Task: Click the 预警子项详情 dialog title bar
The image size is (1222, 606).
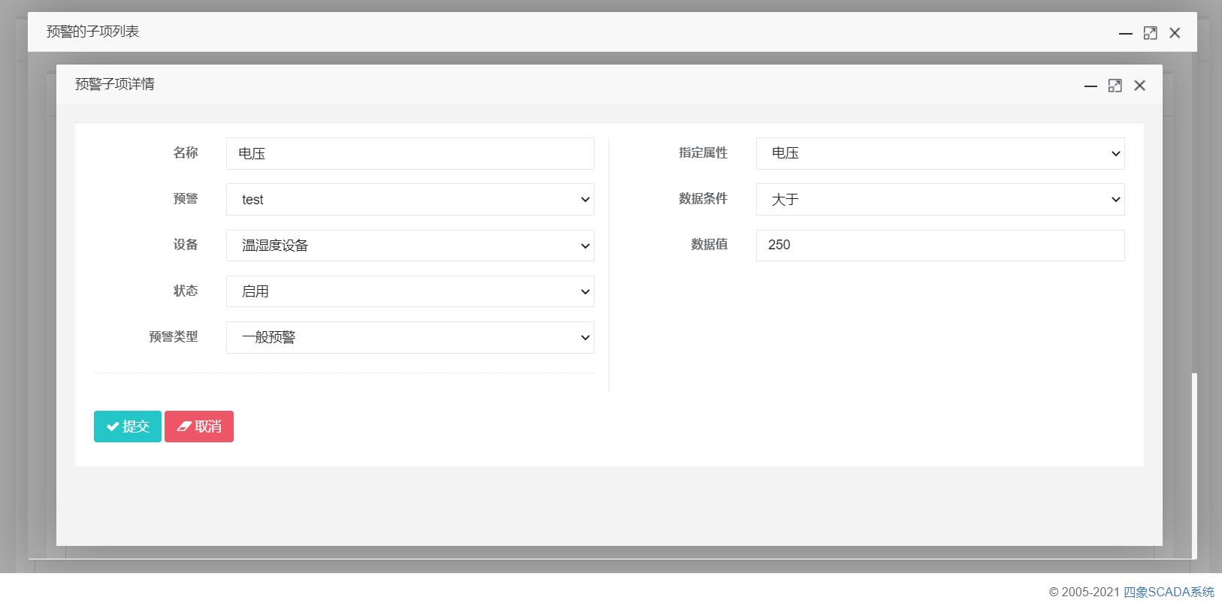Action: (x=526, y=84)
